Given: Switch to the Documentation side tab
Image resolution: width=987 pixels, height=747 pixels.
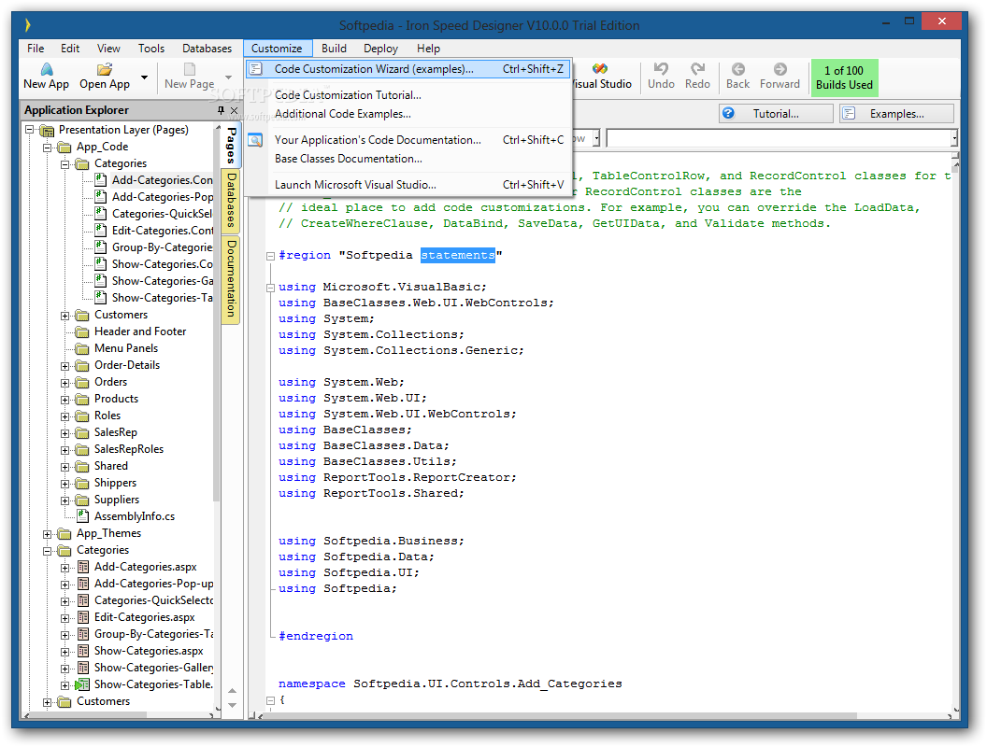Looking at the screenshot, I should [231, 278].
